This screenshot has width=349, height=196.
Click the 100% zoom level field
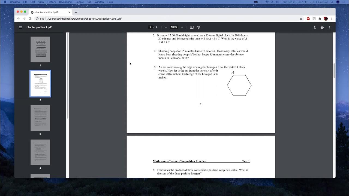click(174, 27)
